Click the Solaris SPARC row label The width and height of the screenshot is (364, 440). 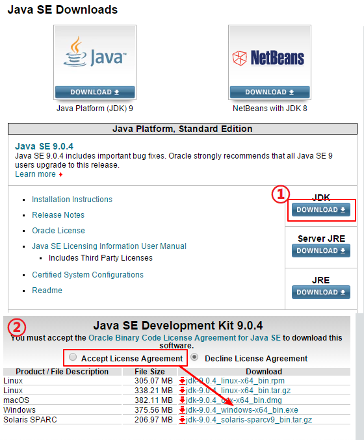[x=30, y=420]
